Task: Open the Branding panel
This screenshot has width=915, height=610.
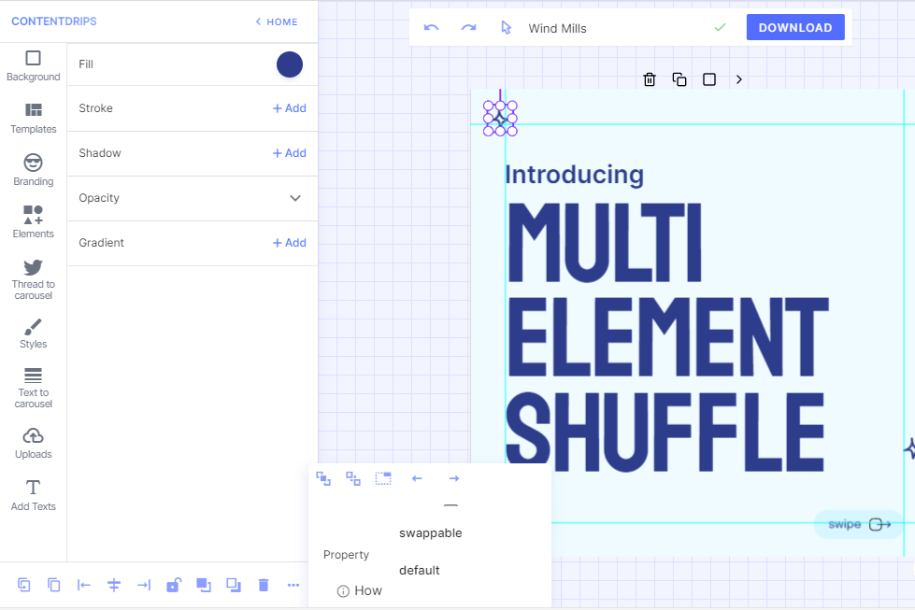Action: tap(33, 170)
